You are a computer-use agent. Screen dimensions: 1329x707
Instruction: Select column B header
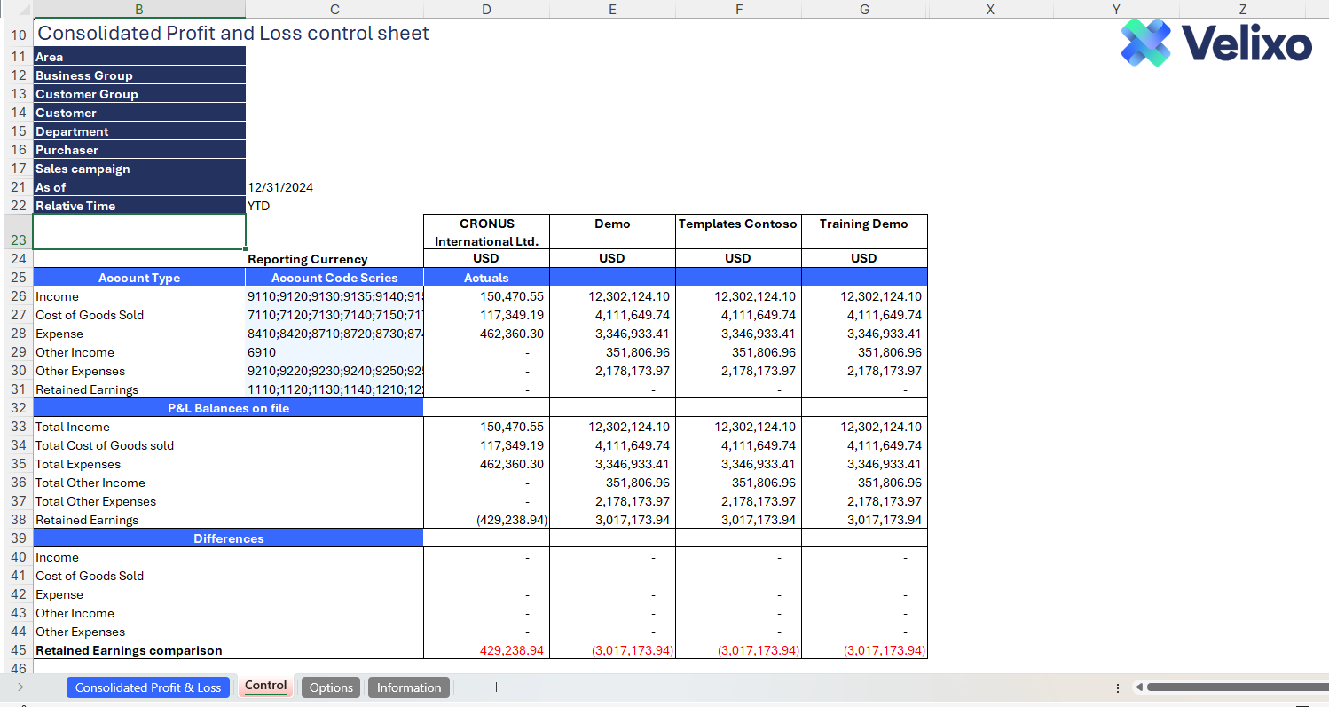[x=139, y=9]
